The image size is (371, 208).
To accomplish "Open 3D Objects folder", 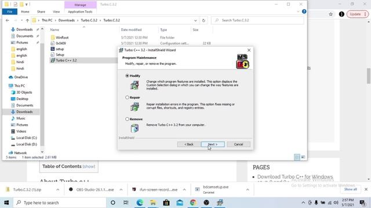I will pyautogui.click(x=24, y=92).
